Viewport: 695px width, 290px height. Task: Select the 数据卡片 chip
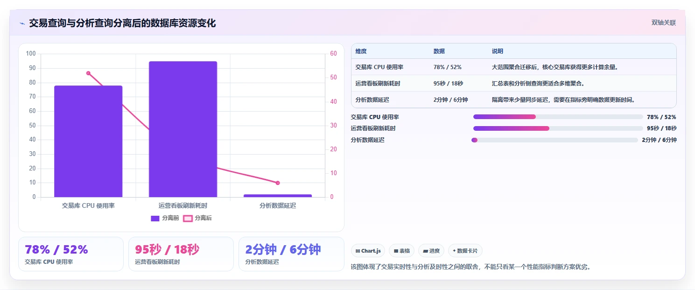click(465, 251)
